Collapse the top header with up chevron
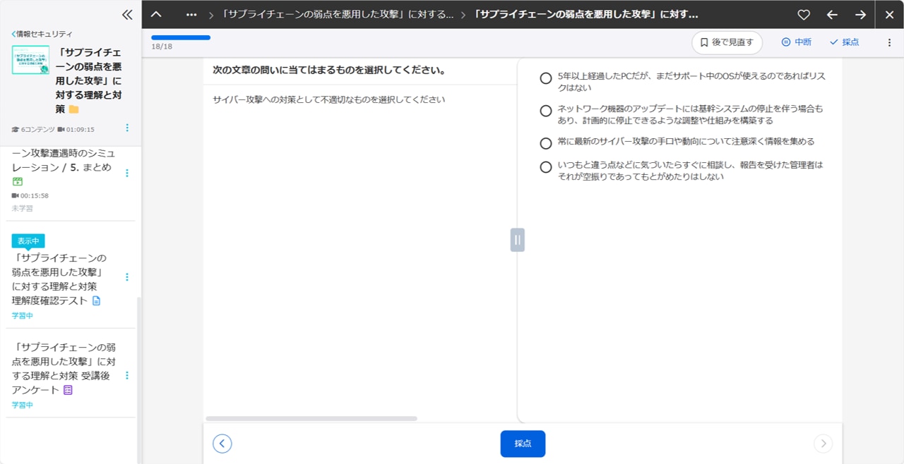 [x=156, y=15]
